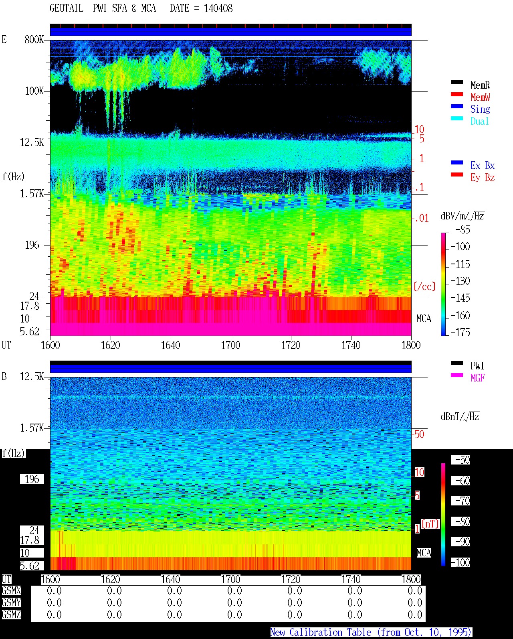Click the GSMX value at 1640
Viewport: 513px width, 639px height.
click(174, 590)
